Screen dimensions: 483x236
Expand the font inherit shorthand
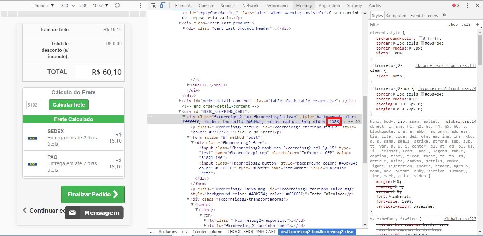tap(390, 196)
